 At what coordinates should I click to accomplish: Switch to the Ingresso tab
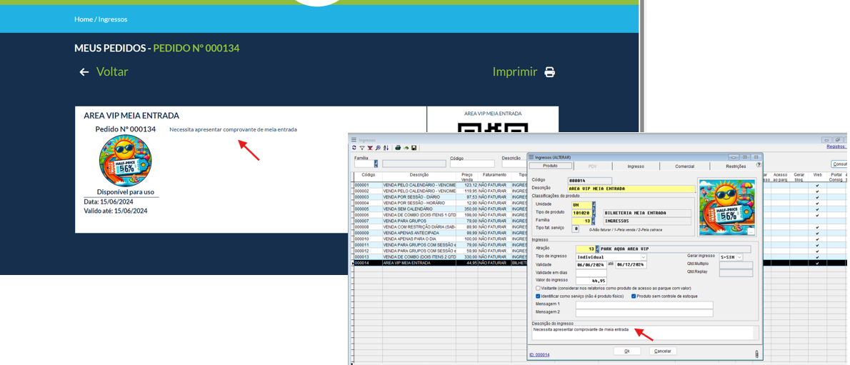click(x=635, y=166)
